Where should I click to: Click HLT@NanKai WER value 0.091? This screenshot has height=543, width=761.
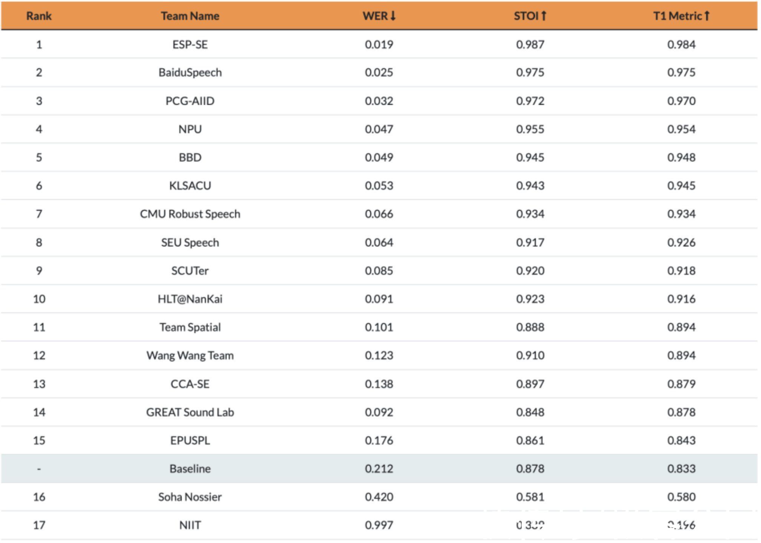[x=379, y=299]
